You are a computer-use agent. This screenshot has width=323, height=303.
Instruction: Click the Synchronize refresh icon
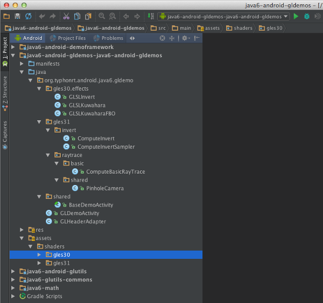pos(29,16)
